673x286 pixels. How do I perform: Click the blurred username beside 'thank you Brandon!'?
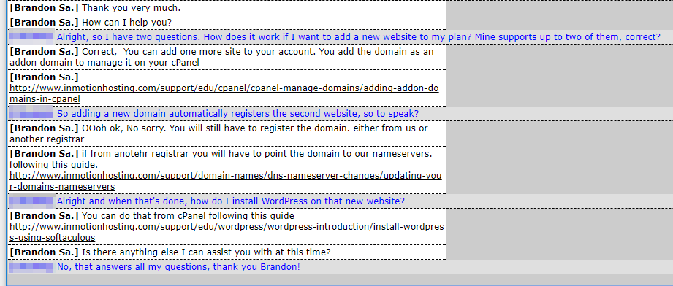coord(31,267)
